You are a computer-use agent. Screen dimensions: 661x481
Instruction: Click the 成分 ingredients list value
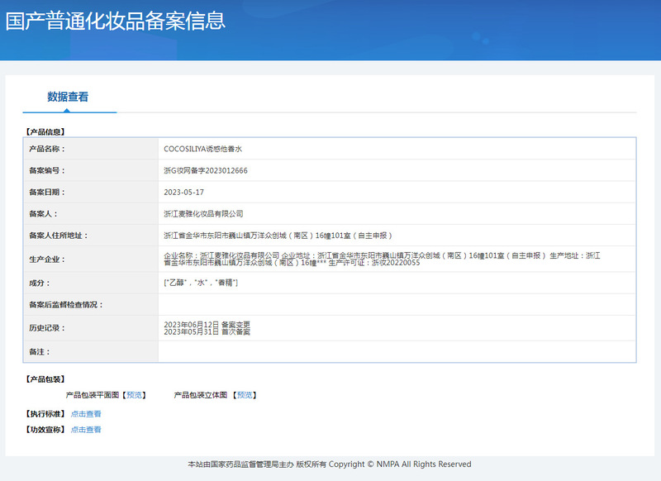click(201, 283)
